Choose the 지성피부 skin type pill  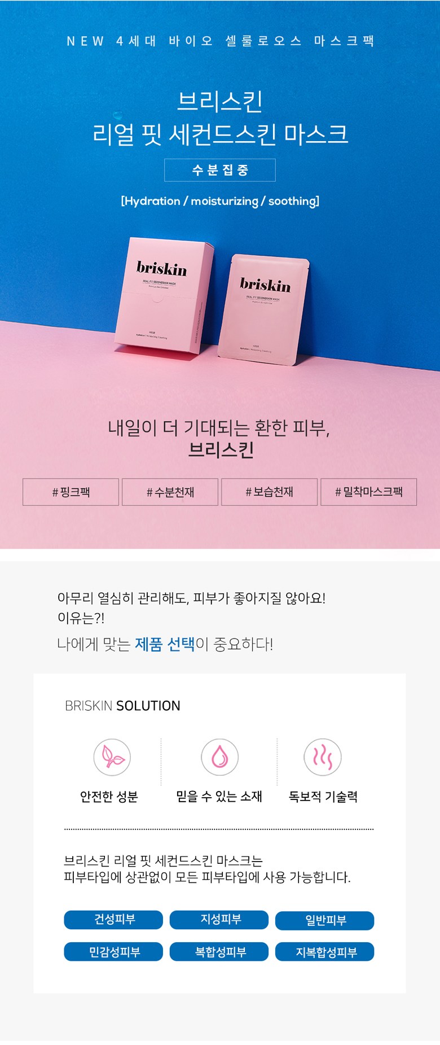[219, 920]
